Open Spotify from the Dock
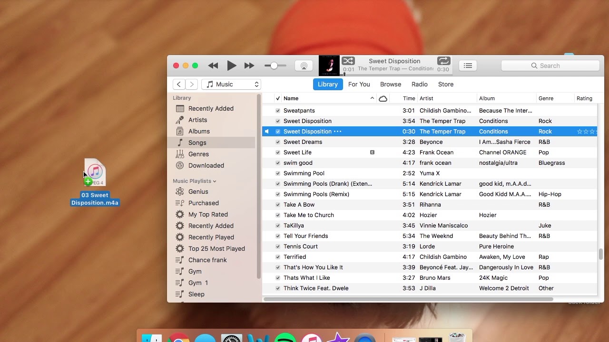This screenshot has width=609, height=342. (285, 338)
